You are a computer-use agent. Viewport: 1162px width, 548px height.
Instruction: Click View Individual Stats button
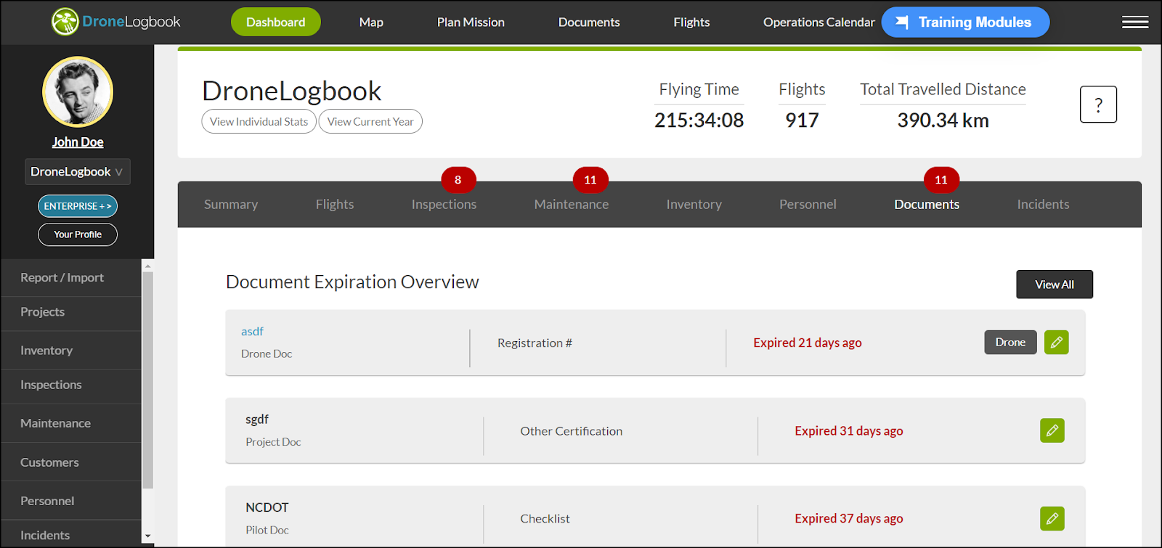(259, 121)
